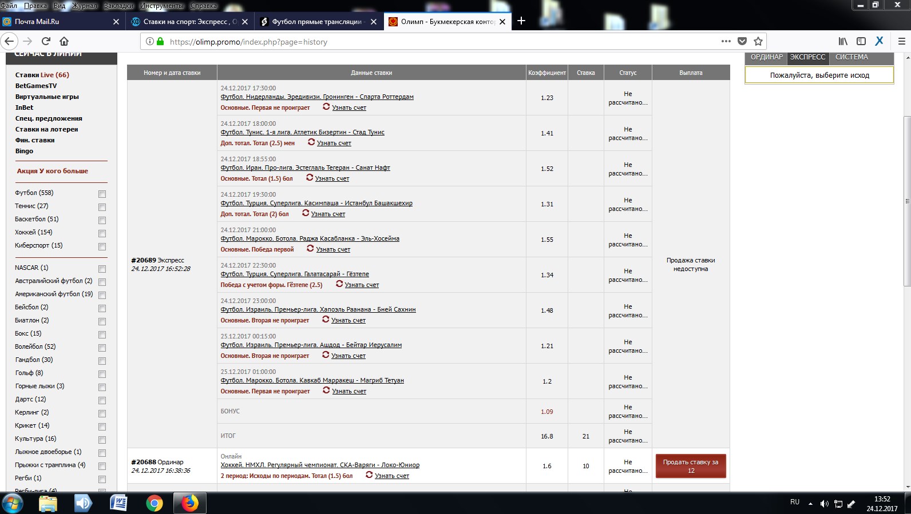
Task: Click the RU language indicator
Action: click(x=795, y=502)
